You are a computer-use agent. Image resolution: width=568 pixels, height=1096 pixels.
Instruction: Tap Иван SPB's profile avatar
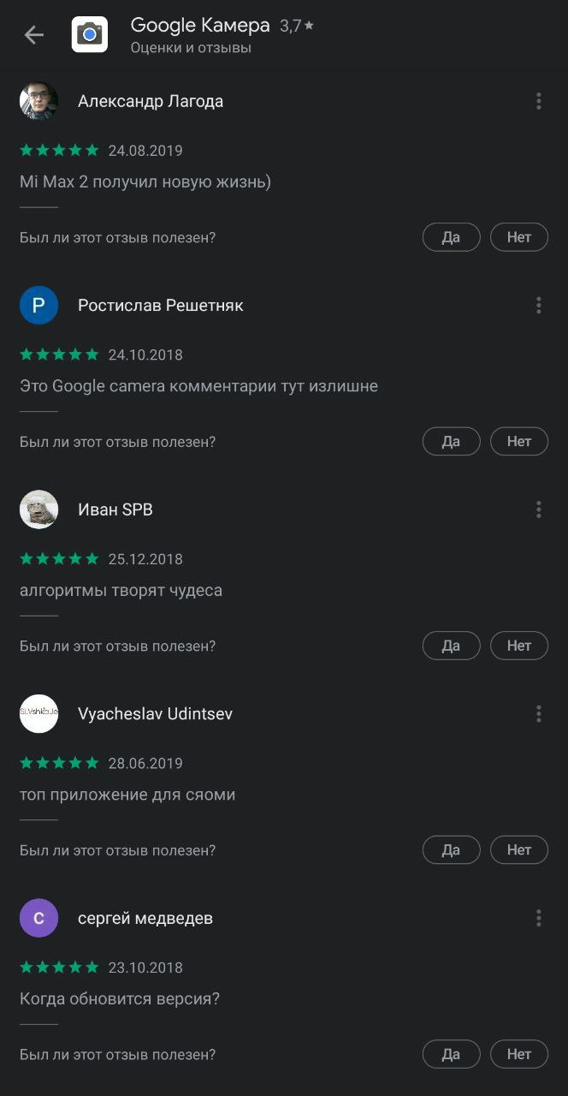tap(38, 509)
